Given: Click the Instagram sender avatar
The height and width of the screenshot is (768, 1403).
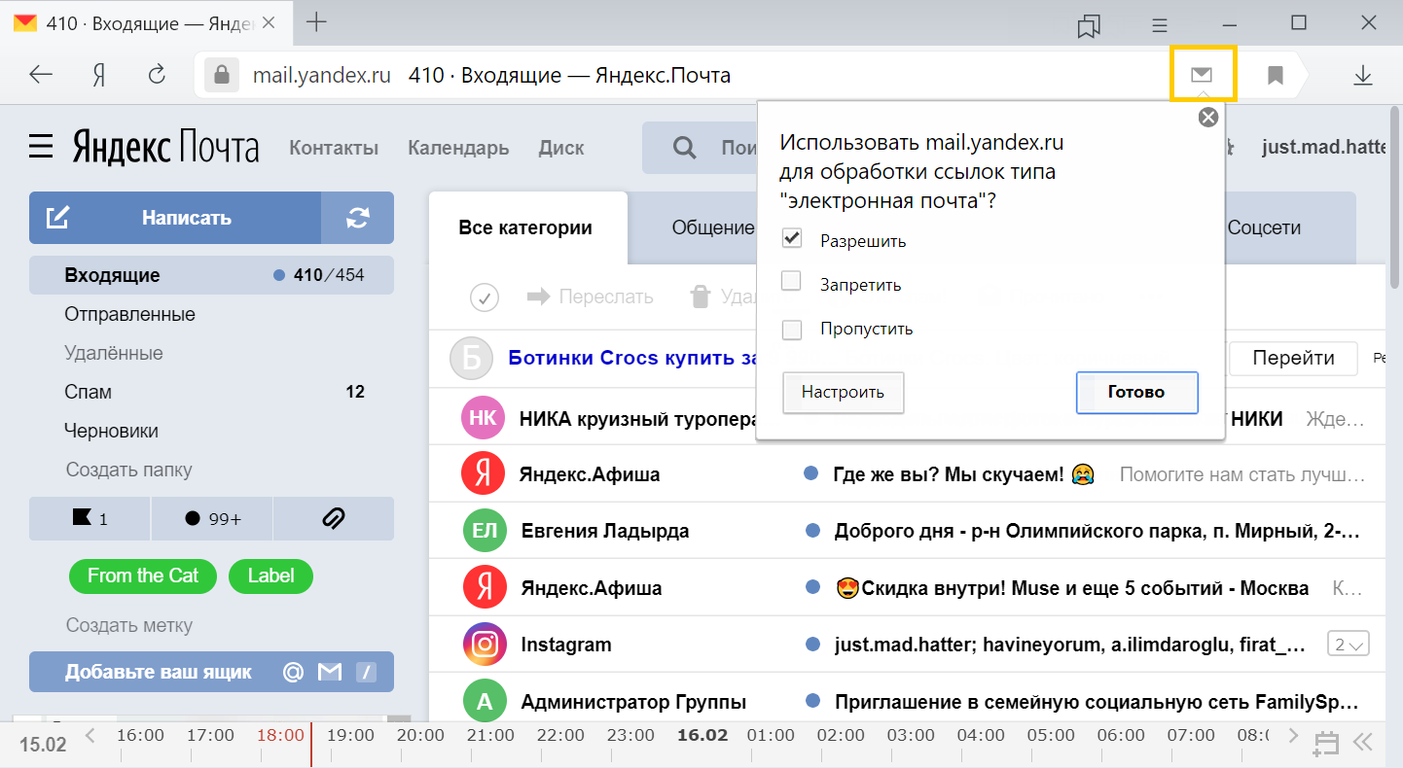Looking at the screenshot, I should (x=485, y=645).
